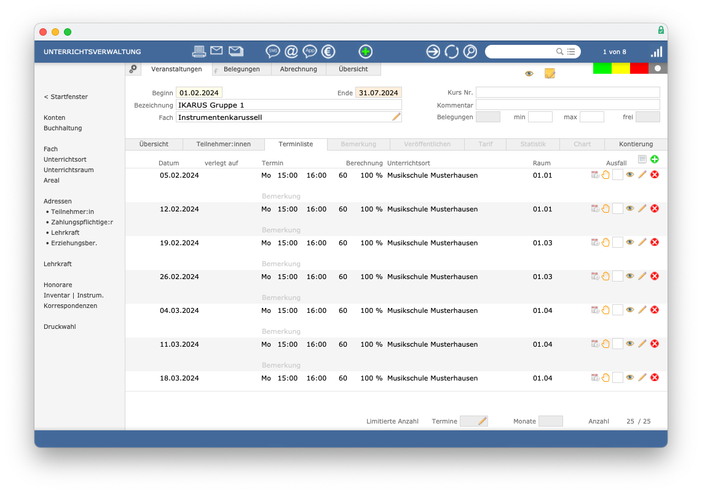Image resolution: width=702 pixels, height=493 pixels.
Task: Toggle the eye icon beside the sticky note
Action: (529, 73)
